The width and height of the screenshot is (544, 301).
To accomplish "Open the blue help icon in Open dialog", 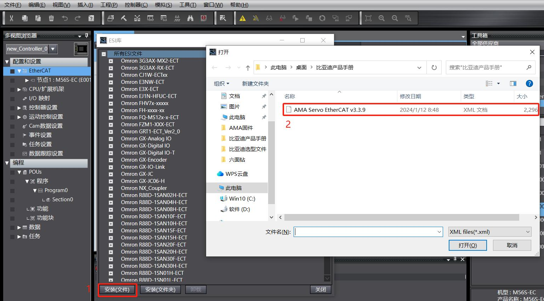I will click(529, 83).
